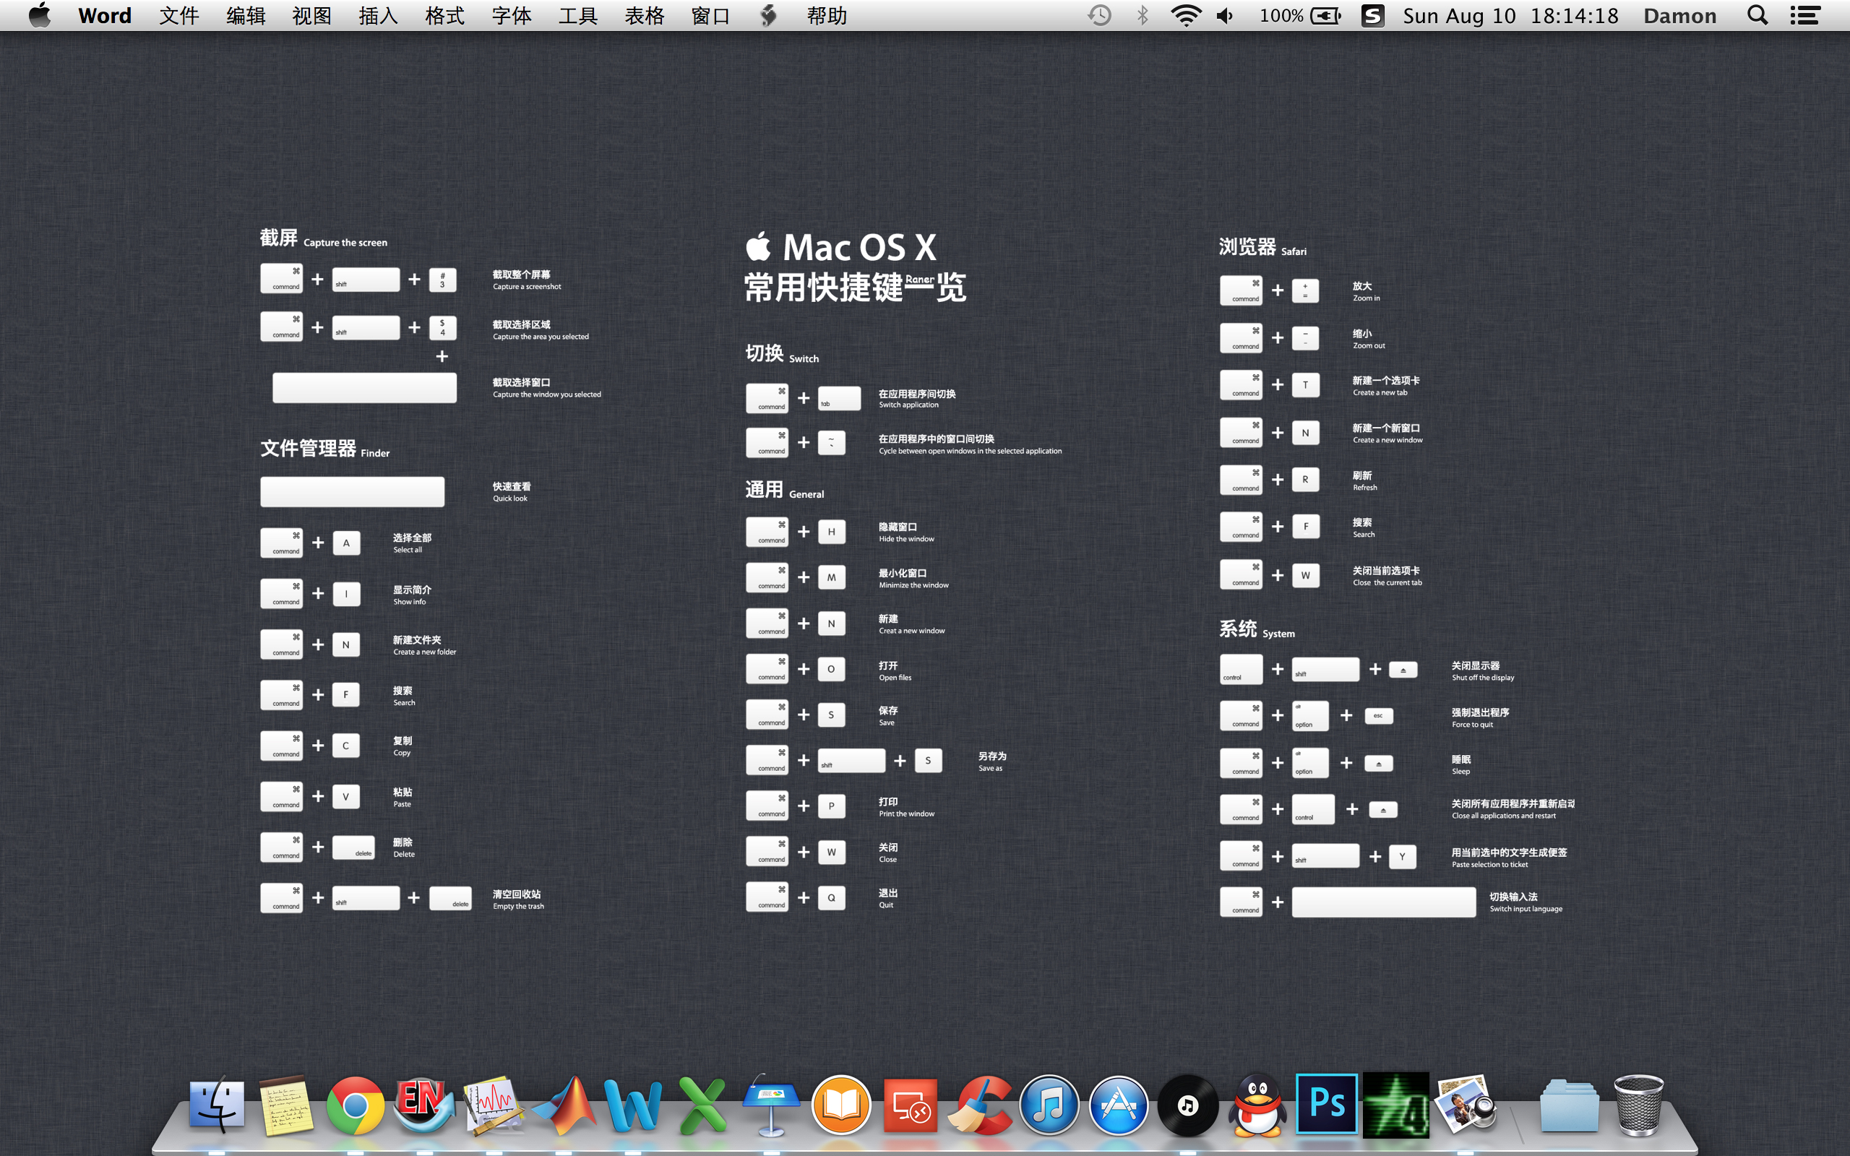Open the Wi-Fi status menu
This screenshot has width=1850, height=1156.
point(1186,15)
